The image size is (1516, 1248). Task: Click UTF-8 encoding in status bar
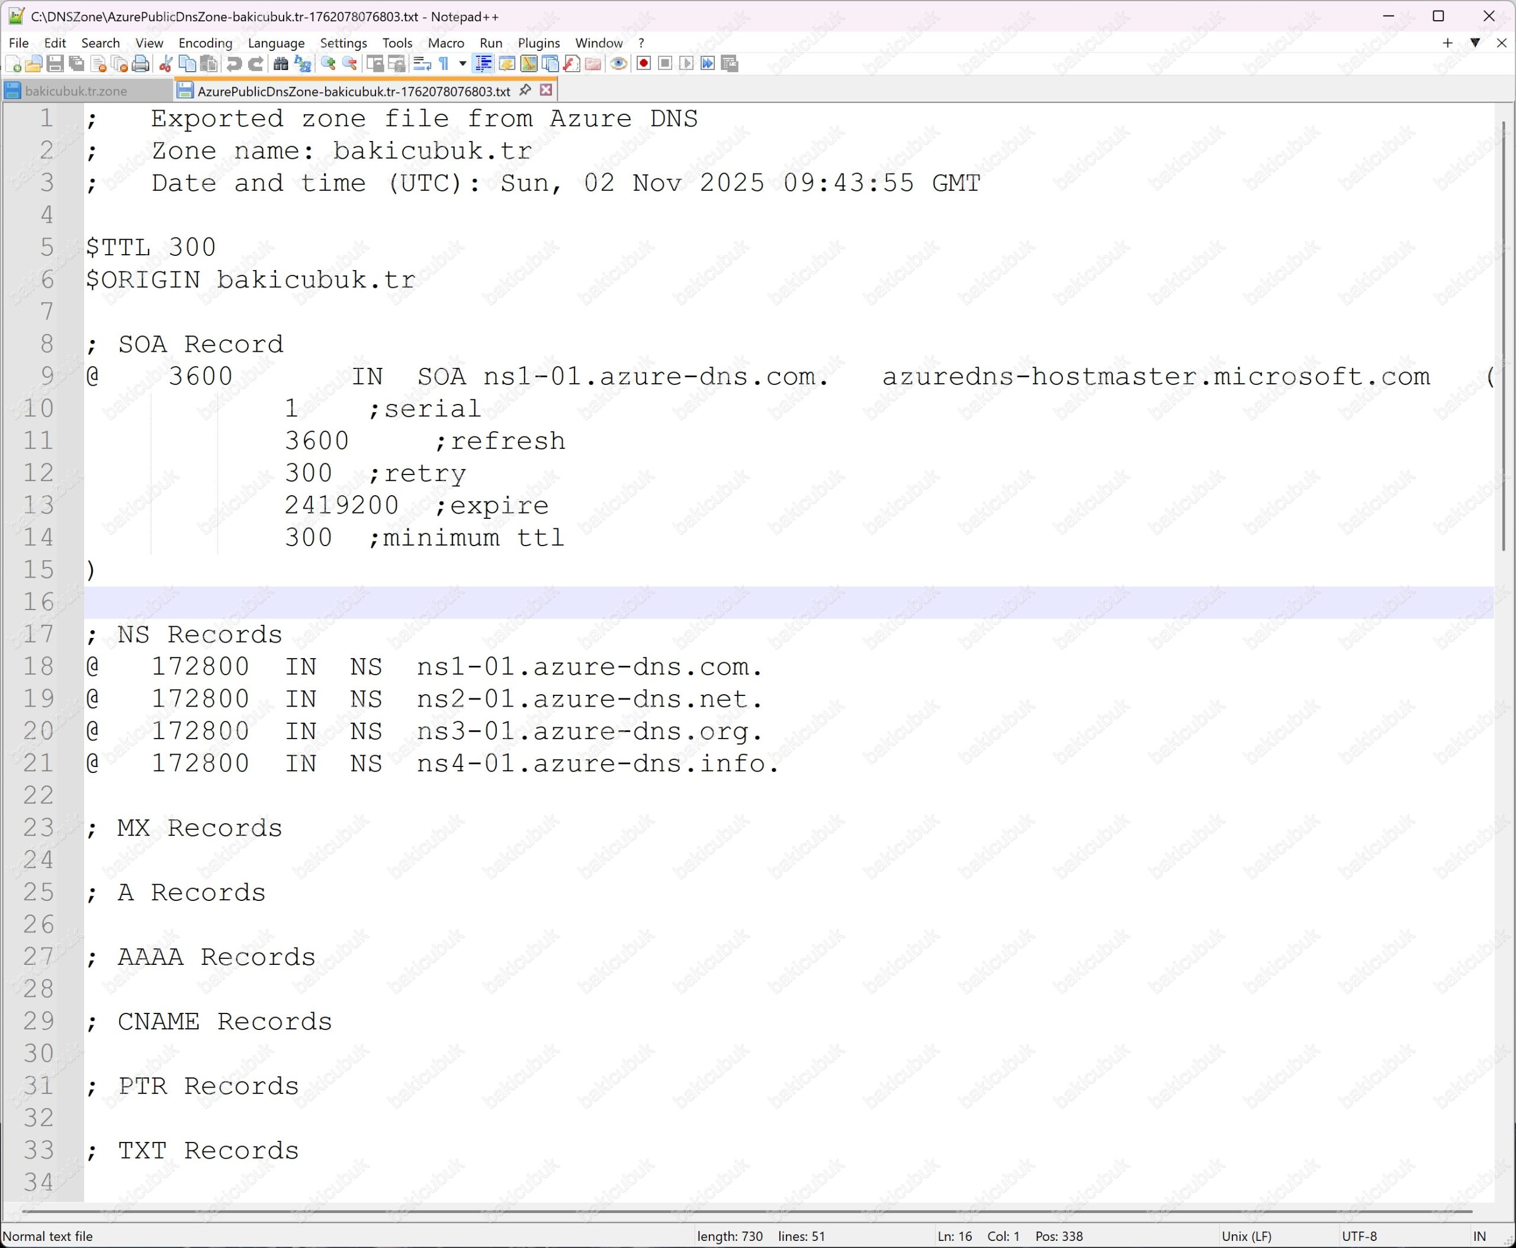1358,1236
